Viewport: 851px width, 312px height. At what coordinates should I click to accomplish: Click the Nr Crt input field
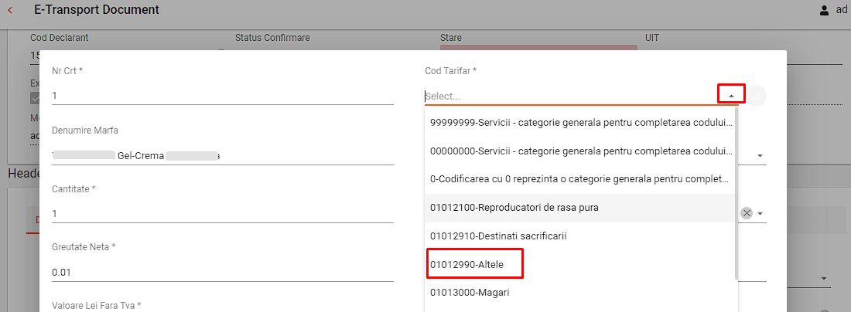pyautogui.click(x=223, y=96)
